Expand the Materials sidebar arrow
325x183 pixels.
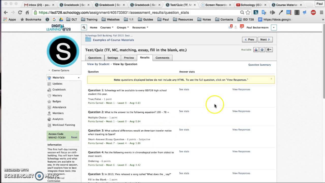pos(79,78)
